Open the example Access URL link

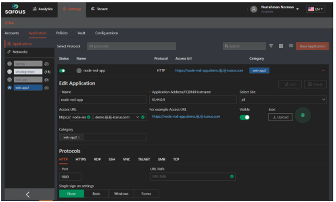click(186, 116)
